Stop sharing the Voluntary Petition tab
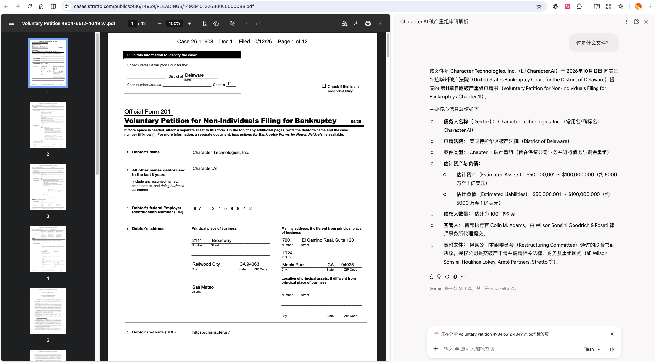The height and width of the screenshot is (362, 656). pos(612,334)
